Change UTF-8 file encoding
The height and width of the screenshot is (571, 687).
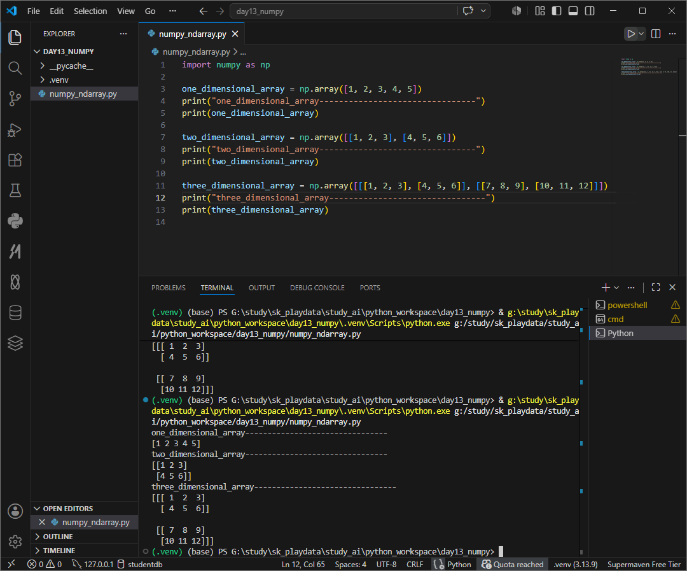387,564
